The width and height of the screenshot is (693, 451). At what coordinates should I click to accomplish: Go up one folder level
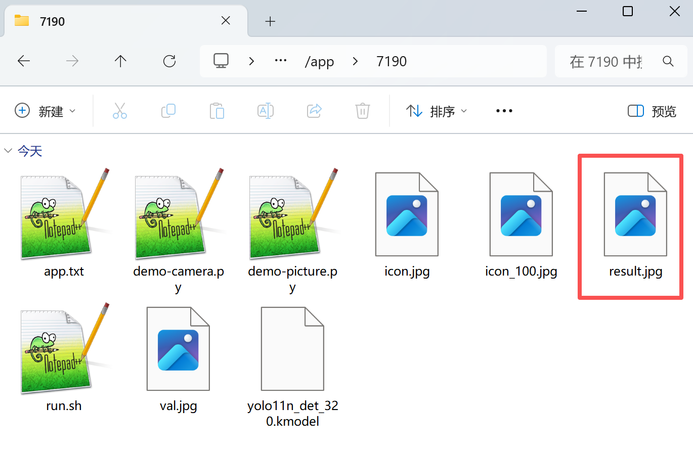point(120,62)
